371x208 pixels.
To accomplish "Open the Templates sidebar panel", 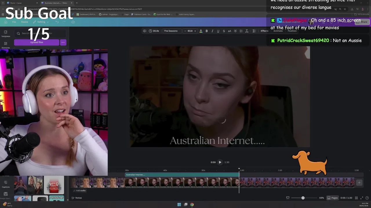I will (6, 34).
